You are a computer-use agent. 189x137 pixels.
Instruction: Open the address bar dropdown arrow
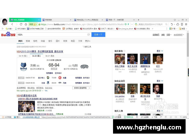pos(132,24)
